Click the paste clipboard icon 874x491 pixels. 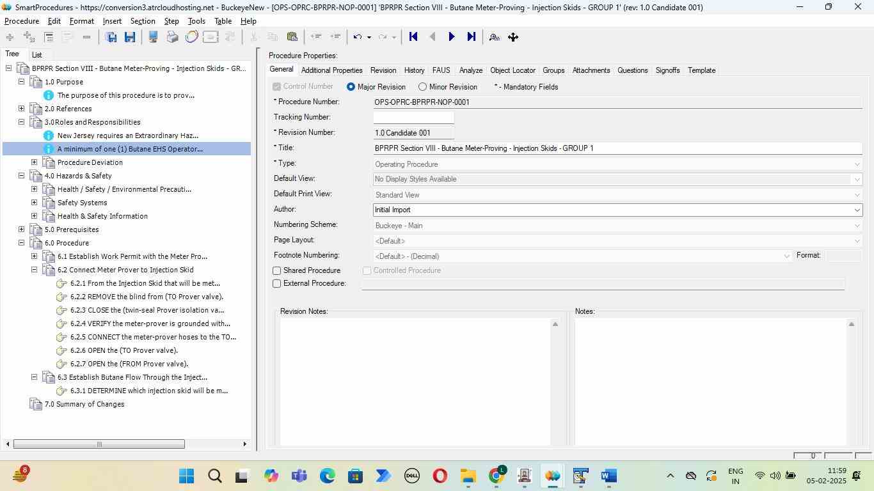pyautogui.click(x=292, y=37)
